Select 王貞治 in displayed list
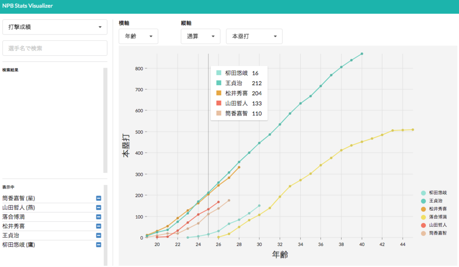The image size is (459, 267). (11, 235)
